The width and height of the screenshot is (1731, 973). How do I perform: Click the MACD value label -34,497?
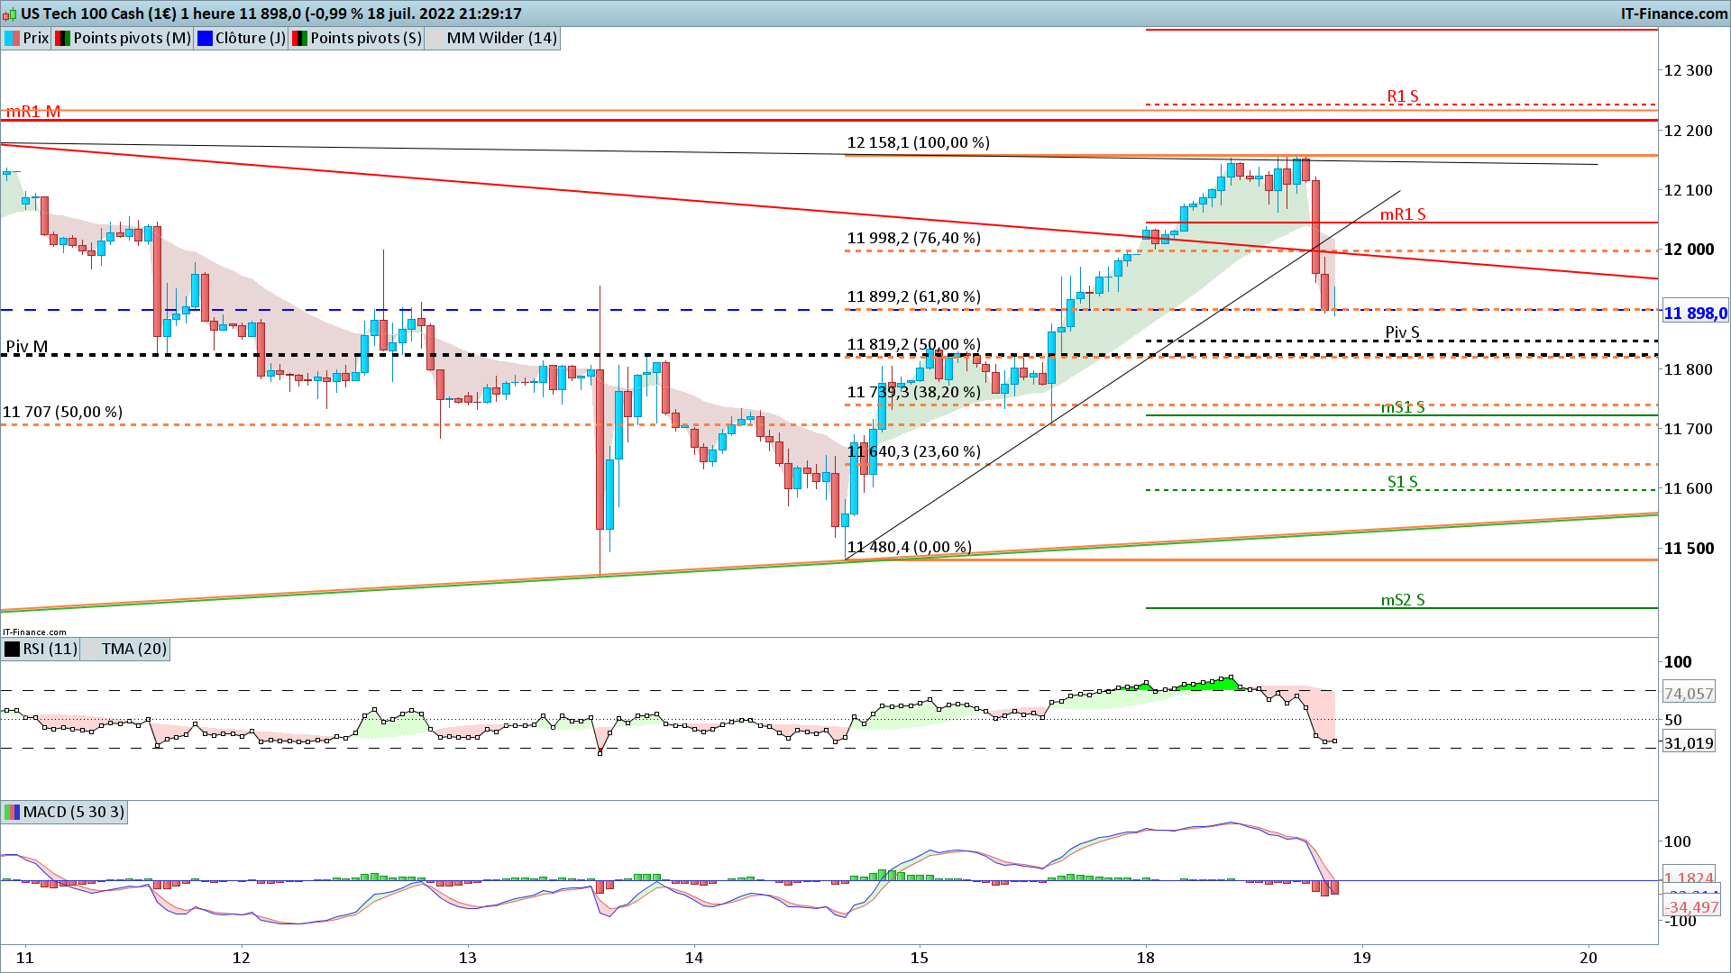[x=1691, y=906]
